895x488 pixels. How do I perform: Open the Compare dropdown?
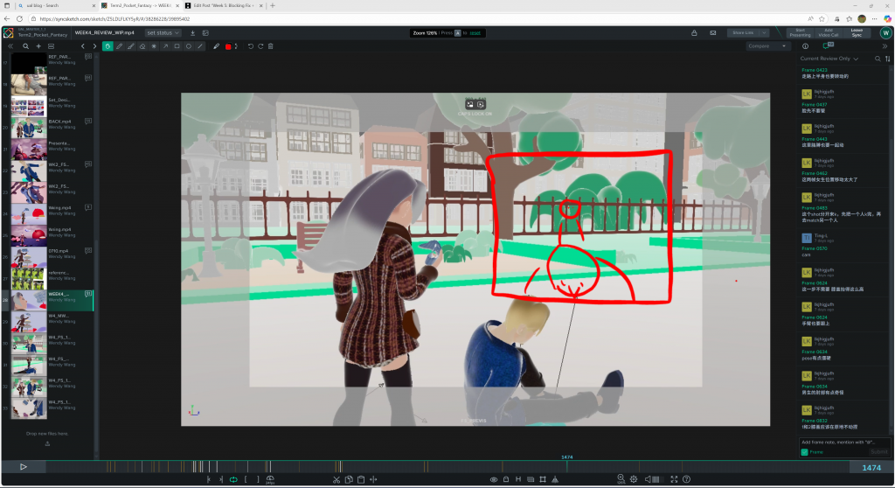[768, 46]
